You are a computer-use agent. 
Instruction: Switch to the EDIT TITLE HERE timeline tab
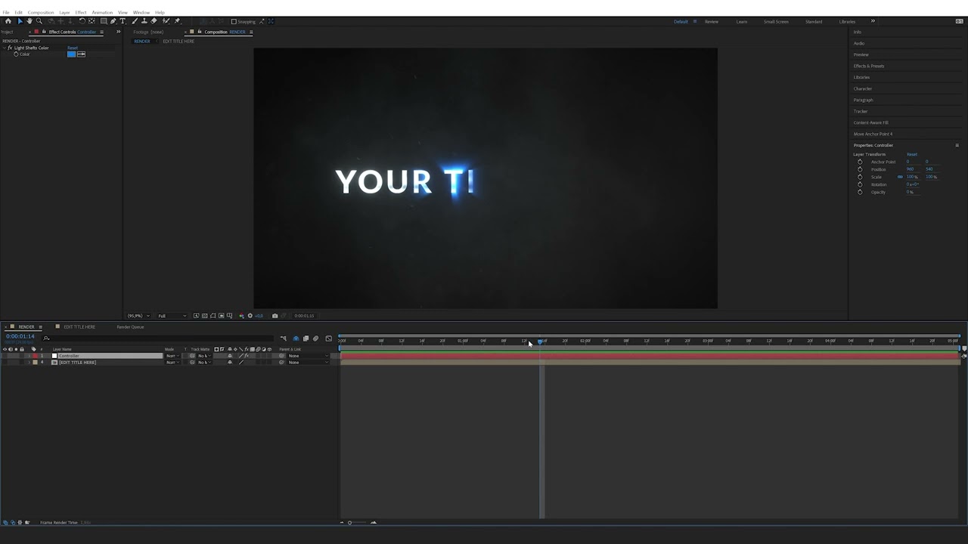click(x=79, y=327)
